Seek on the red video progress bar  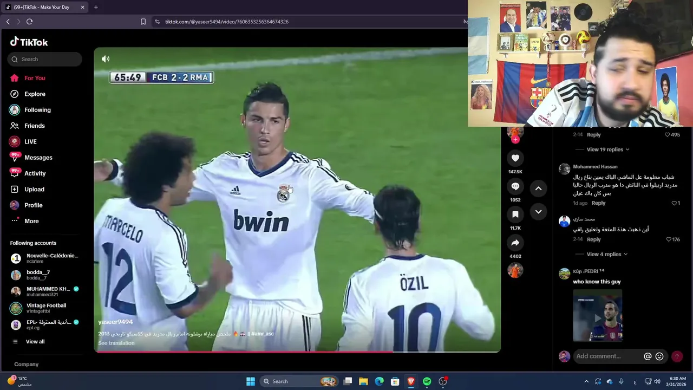click(297, 352)
